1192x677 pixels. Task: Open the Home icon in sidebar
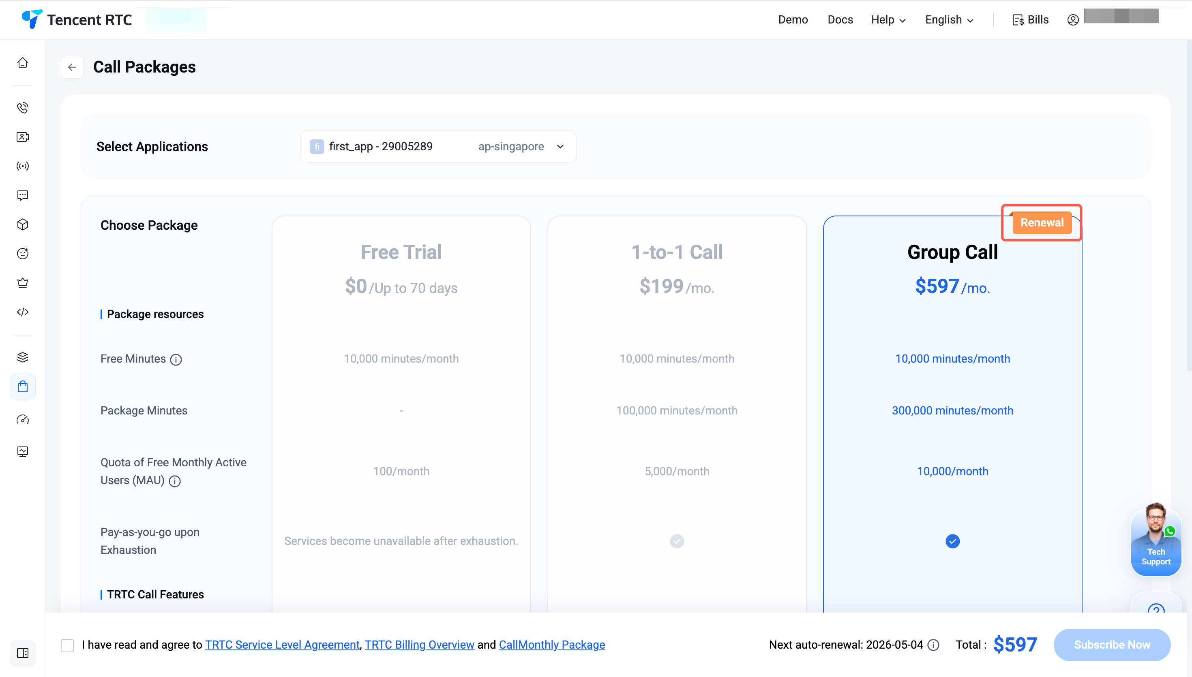22,63
